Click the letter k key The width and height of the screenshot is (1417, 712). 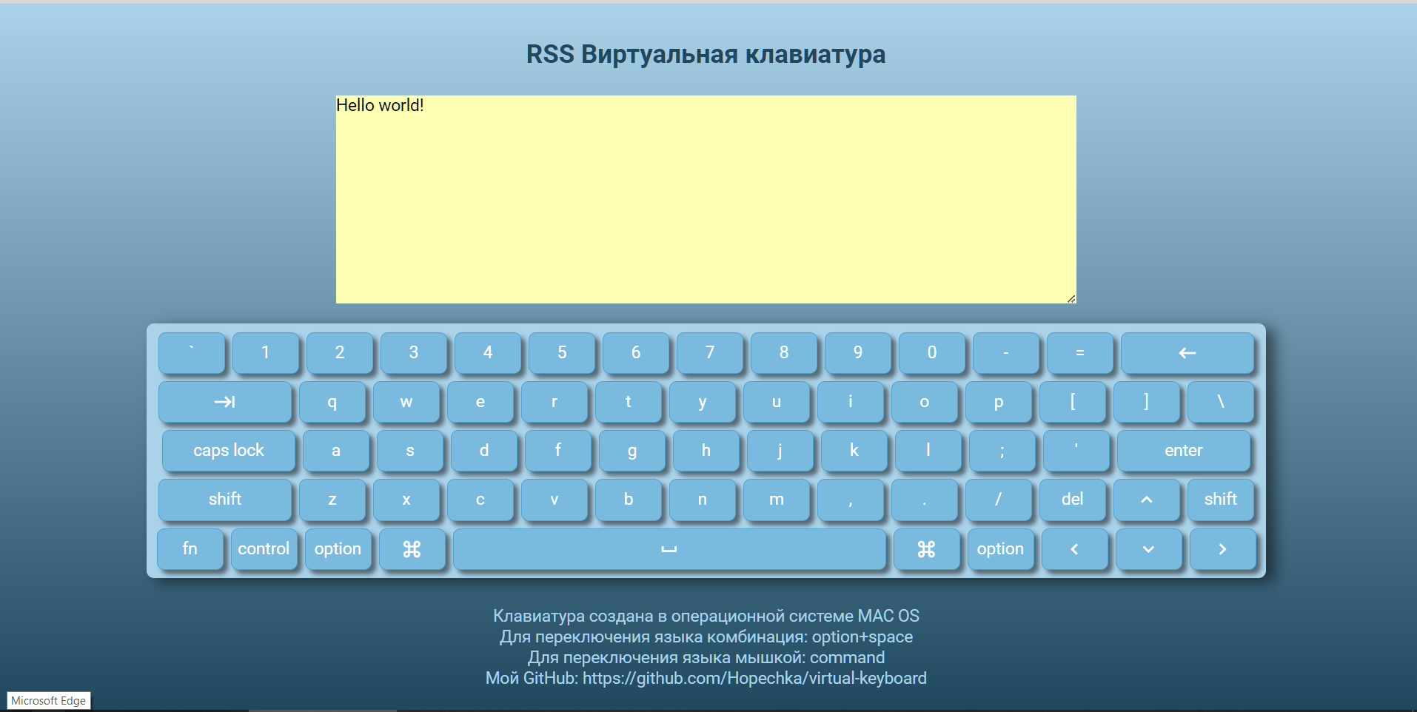tap(854, 451)
